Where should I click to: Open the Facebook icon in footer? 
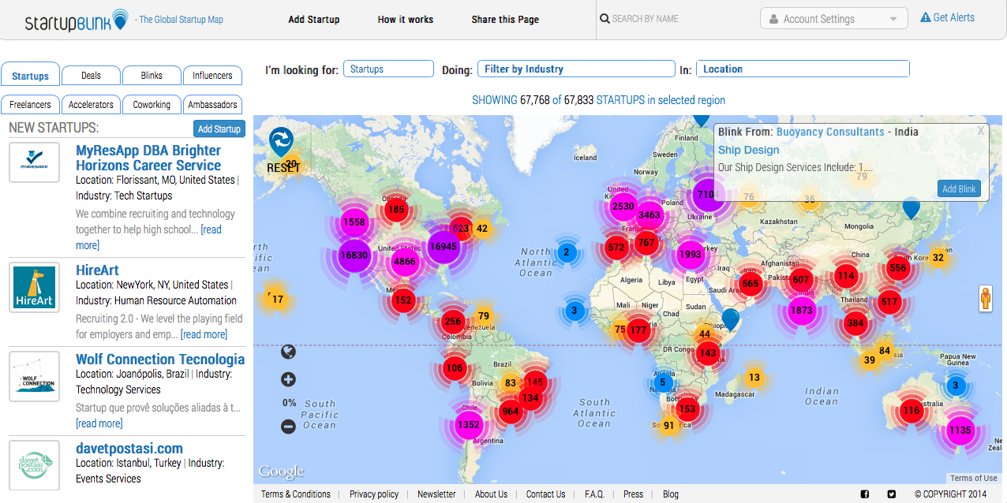tap(864, 494)
